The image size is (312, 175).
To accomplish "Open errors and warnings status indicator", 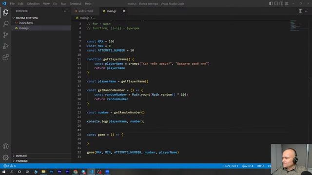I will pos(9,166).
